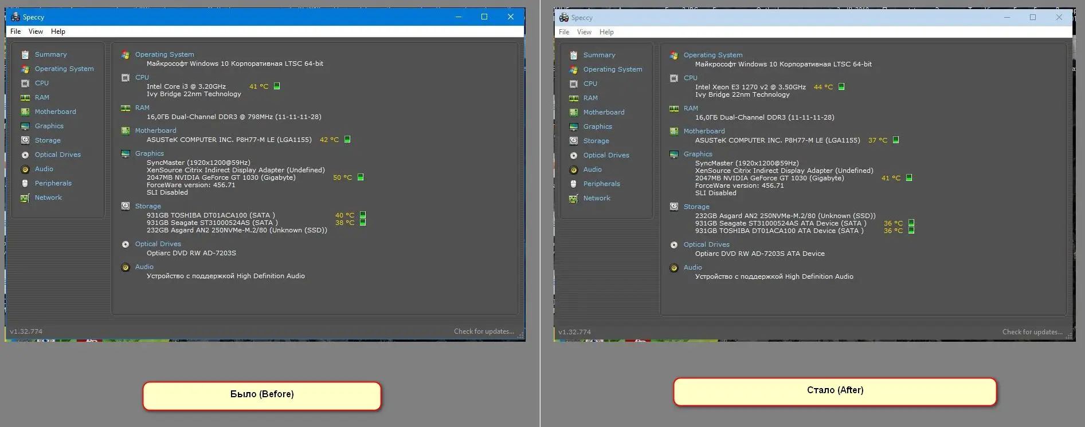
Task: Select RAM sidebar icon in Core i3 window
Action: [25, 98]
